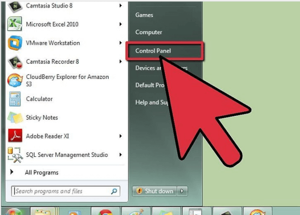Click the Windows Start orb on the taskbar
Viewport: 300px width, 215px height.
(x=14, y=212)
